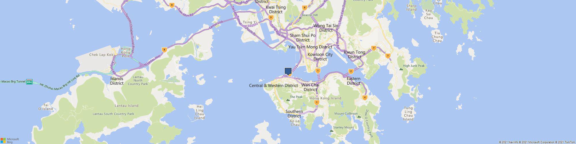This screenshot has width=576, height=144.
Task: Select the Beacon Hill mountain icon
Action: coord(300,17)
